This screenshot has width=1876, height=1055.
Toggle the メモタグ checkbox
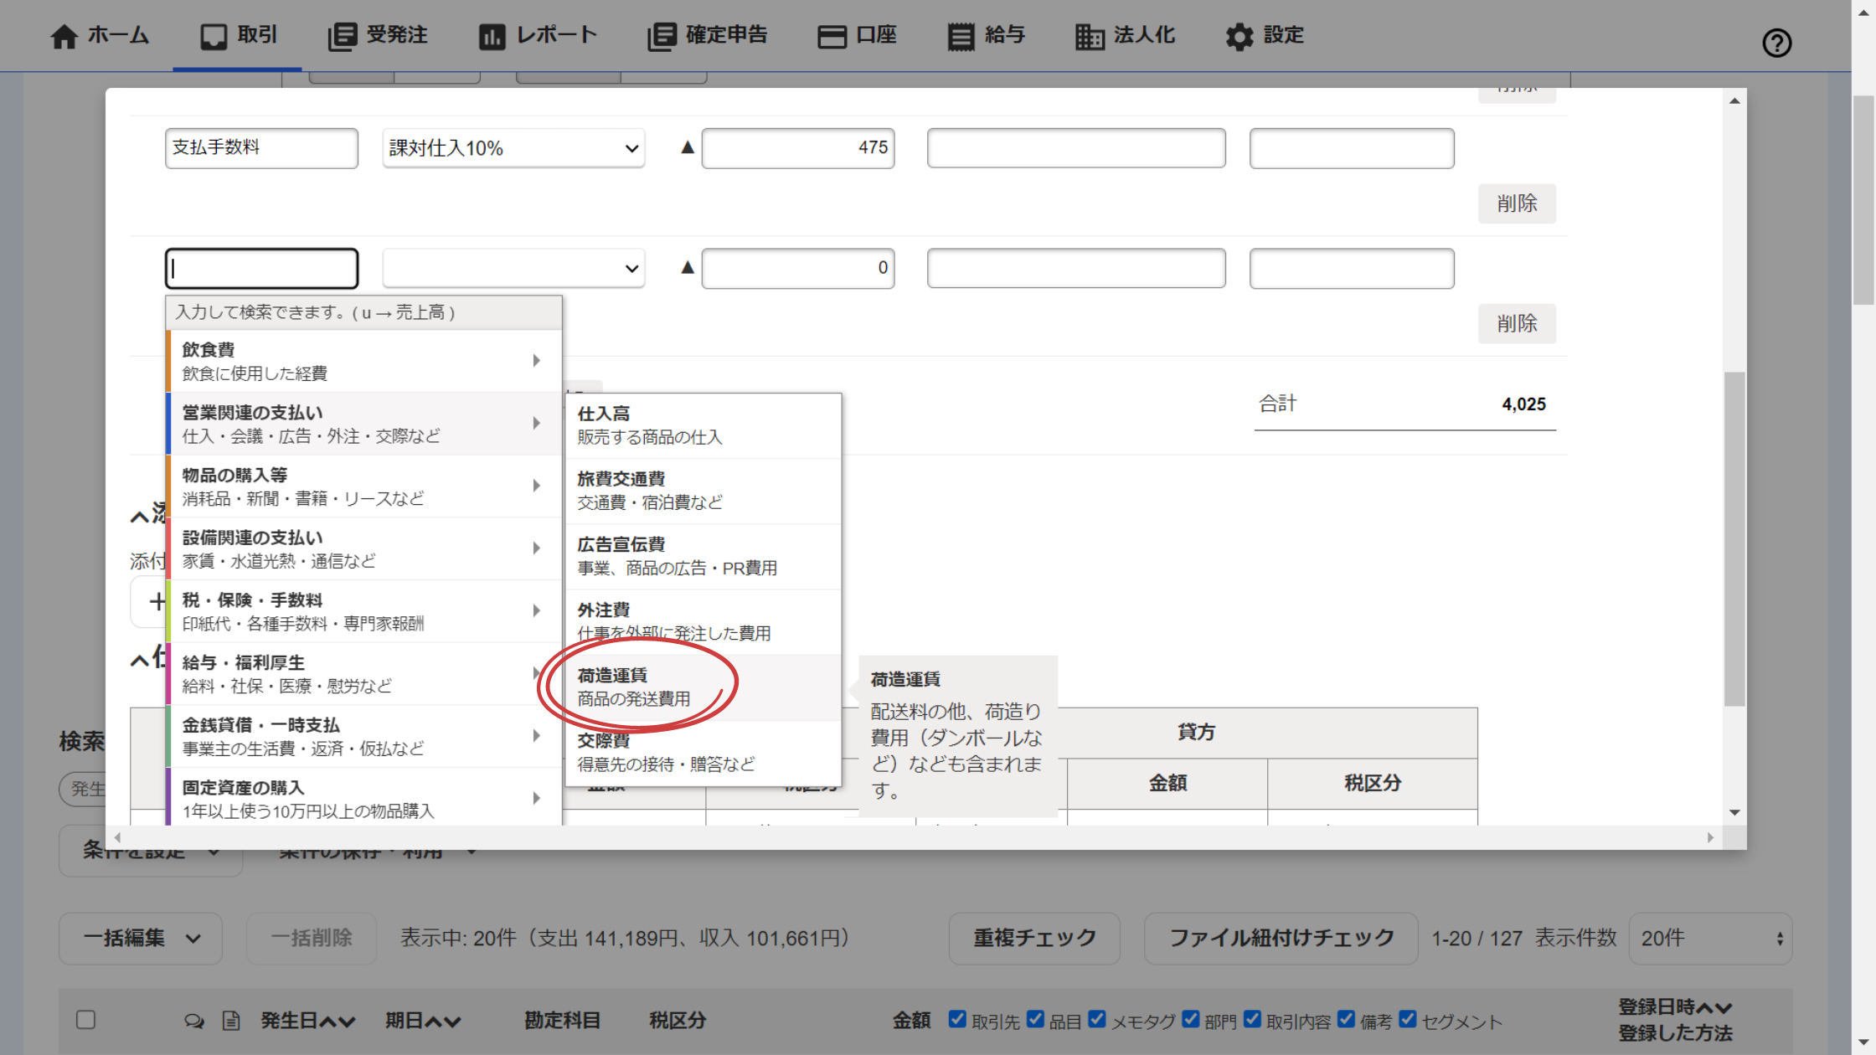pos(1097,1019)
